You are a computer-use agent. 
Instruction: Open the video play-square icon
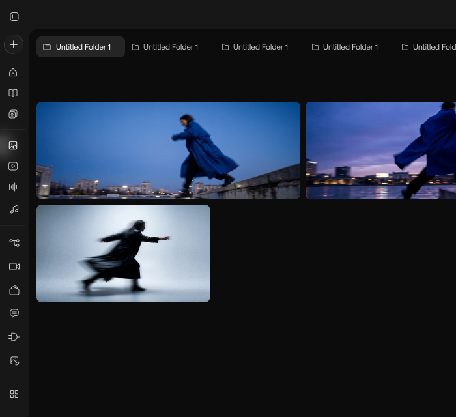(13, 166)
